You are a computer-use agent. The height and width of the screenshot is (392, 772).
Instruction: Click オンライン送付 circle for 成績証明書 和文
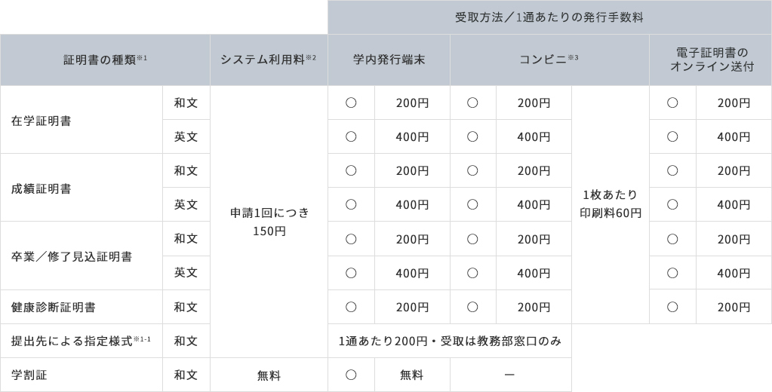pos(672,170)
